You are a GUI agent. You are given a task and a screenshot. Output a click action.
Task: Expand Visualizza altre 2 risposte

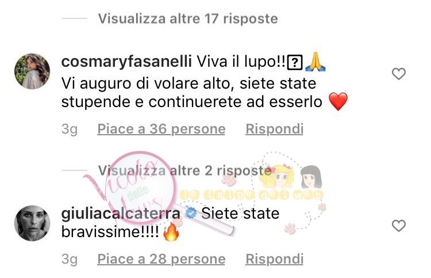[184, 170]
